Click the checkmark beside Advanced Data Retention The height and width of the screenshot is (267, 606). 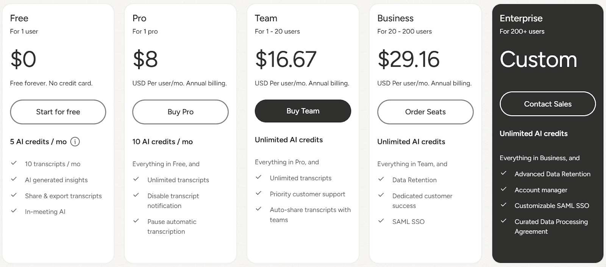tap(504, 174)
